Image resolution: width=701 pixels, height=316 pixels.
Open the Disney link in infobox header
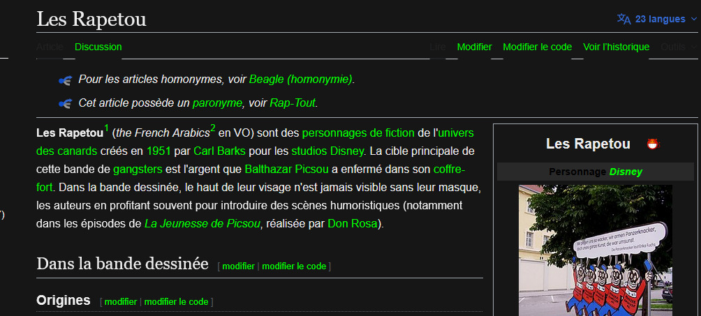pyautogui.click(x=626, y=172)
